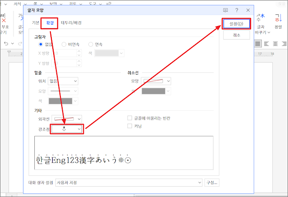This screenshot has height=197, width=288.
Task: Click the justify alignment icon in toolbar
Action: [258, 44]
